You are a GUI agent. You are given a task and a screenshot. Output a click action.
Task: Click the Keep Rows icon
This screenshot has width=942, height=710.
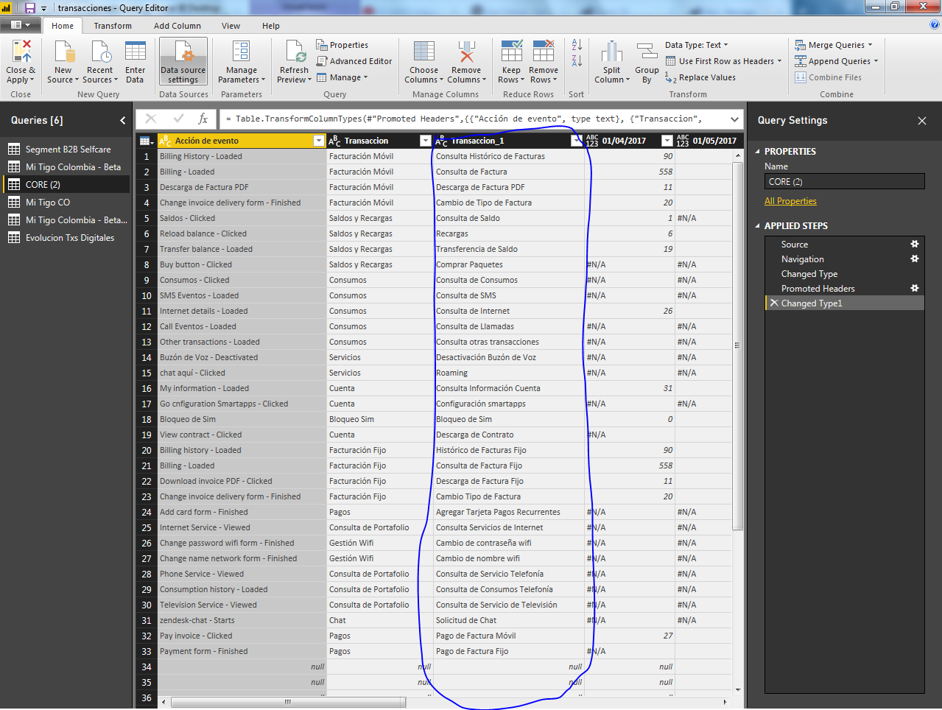tap(511, 52)
